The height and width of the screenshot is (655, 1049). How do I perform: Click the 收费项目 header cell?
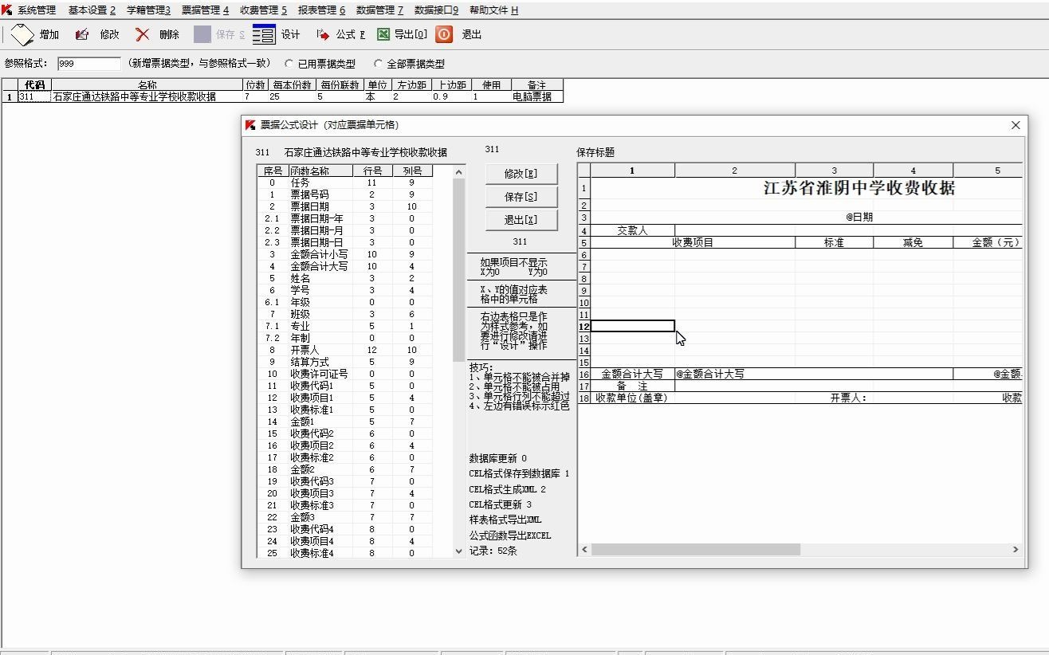coord(693,242)
